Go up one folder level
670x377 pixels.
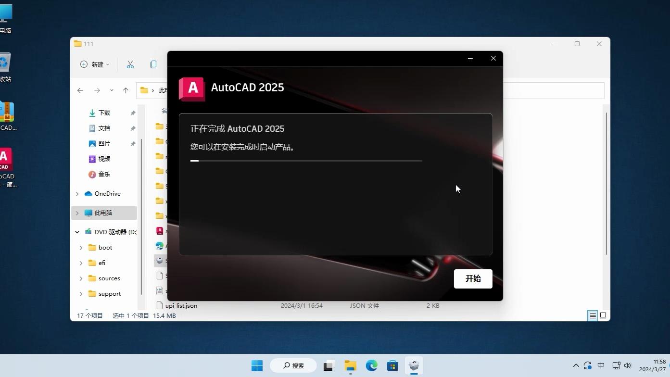click(126, 90)
